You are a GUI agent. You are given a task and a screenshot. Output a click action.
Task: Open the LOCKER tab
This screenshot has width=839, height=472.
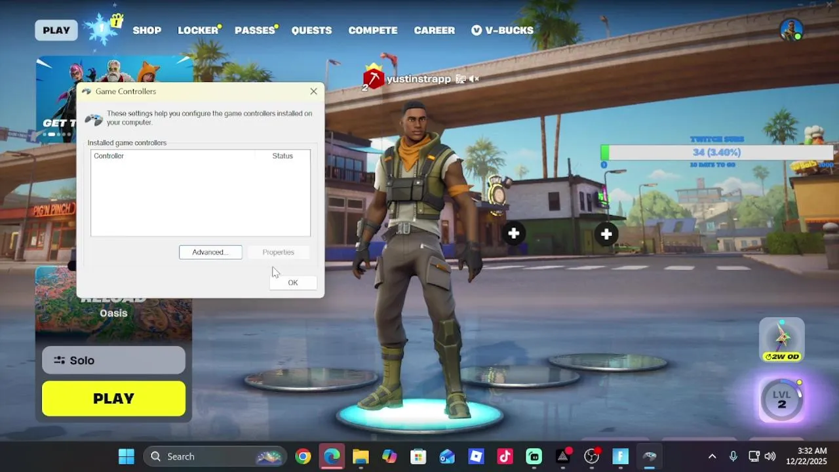198,30
